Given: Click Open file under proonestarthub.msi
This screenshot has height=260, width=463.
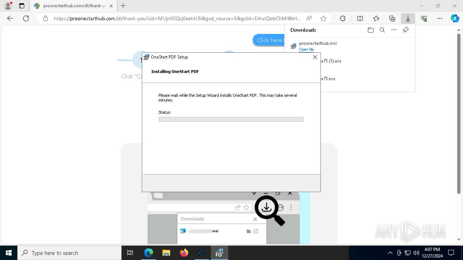Looking at the screenshot, I should [x=306, y=49].
